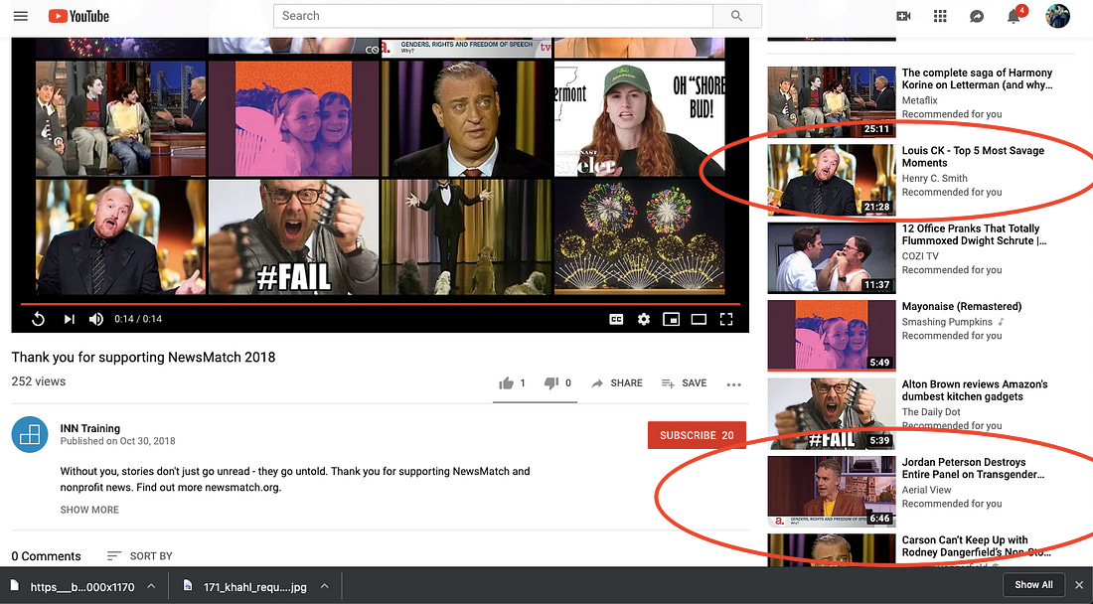Switch to miniplayer

[x=671, y=319]
